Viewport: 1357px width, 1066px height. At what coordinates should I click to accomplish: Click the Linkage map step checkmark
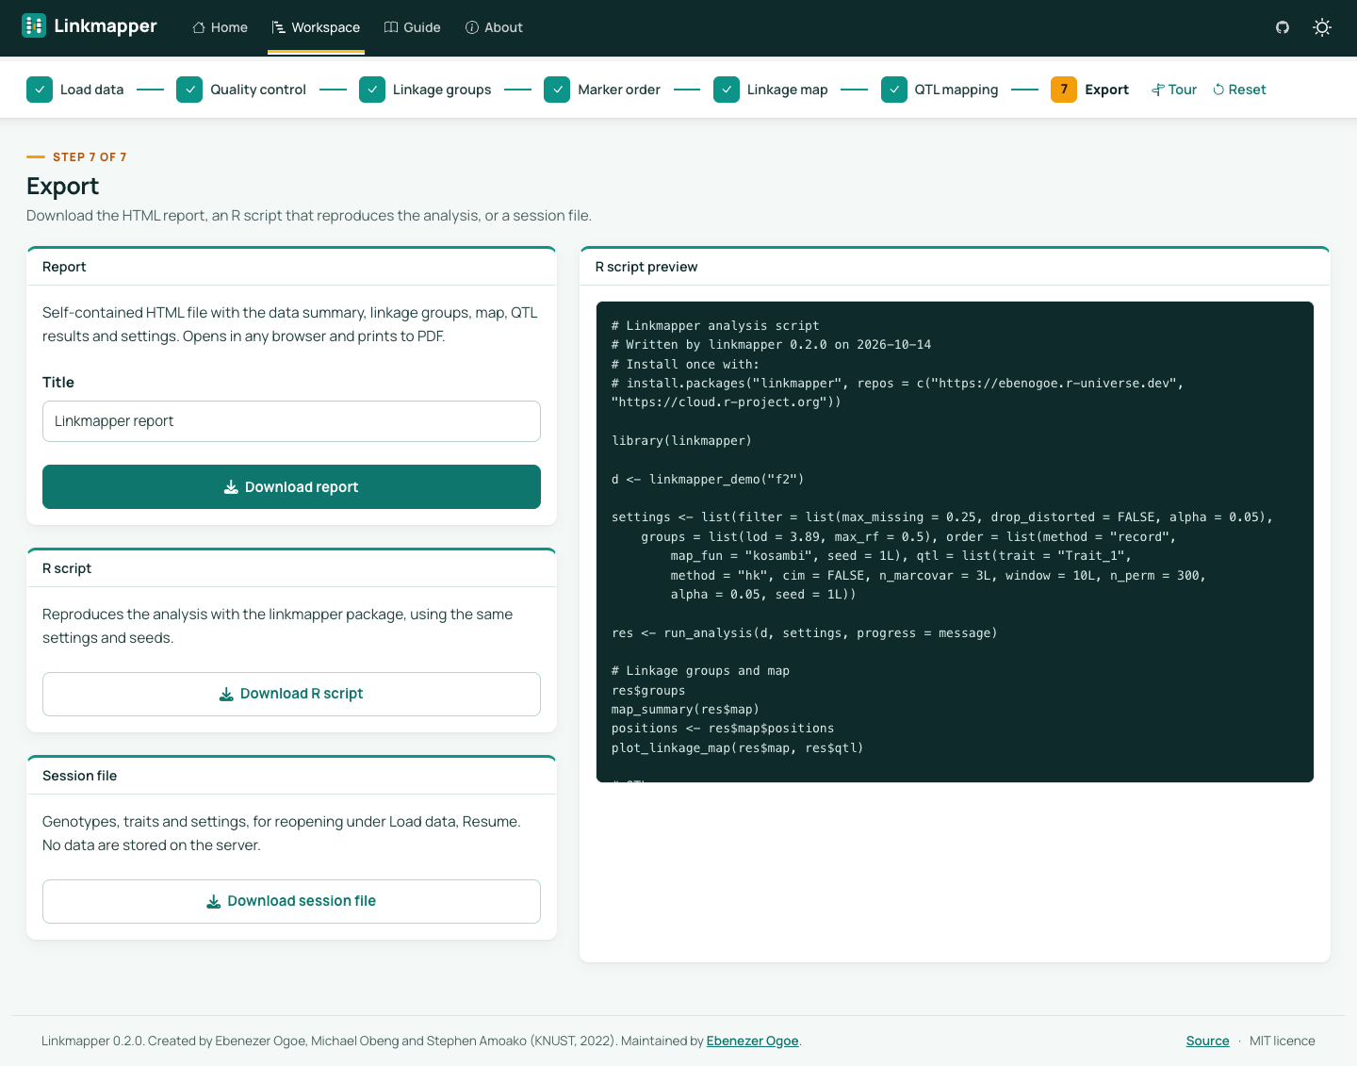tap(727, 90)
